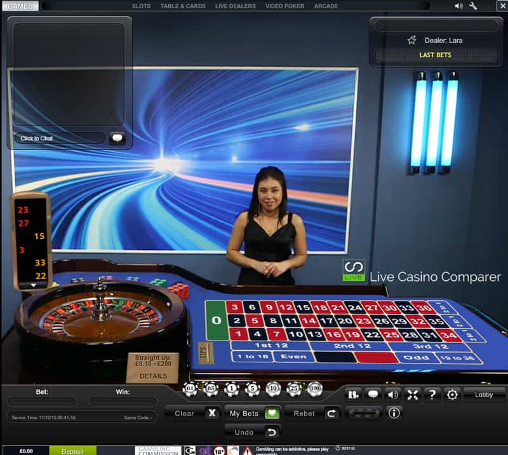Open the wrench tools icon in top bar

click(x=473, y=6)
